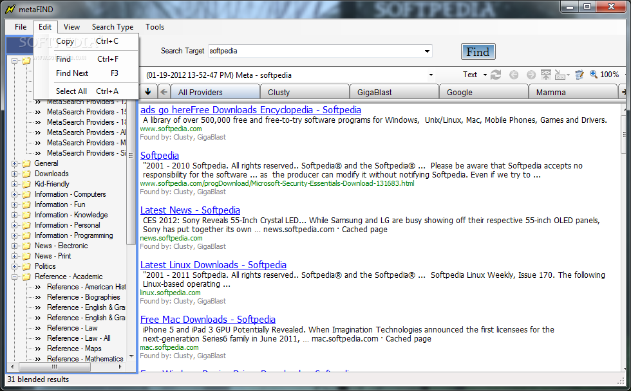631x391 pixels.
Task: Click the tree panel scroll-down arrow
Action: click(131, 356)
